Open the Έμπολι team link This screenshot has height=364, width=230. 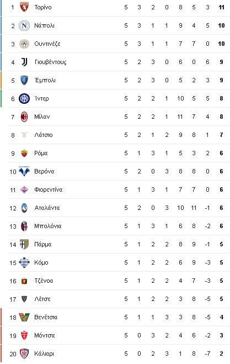click(x=45, y=80)
